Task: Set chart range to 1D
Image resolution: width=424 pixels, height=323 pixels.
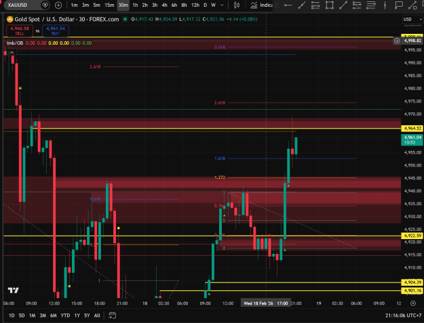Action: pos(12,315)
